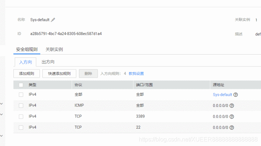Select the ID a28b5791-4bc7-4a24-8305-608ec587d1a4 text

coord(66,34)
